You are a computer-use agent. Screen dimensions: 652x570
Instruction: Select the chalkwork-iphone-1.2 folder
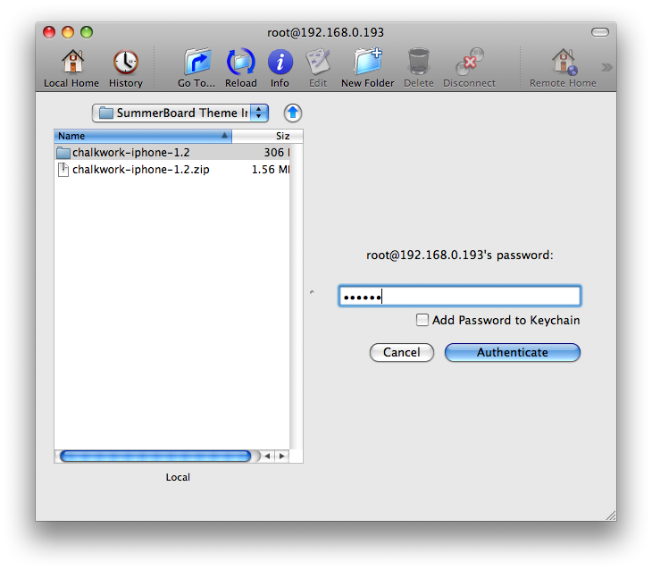point(130,153)
